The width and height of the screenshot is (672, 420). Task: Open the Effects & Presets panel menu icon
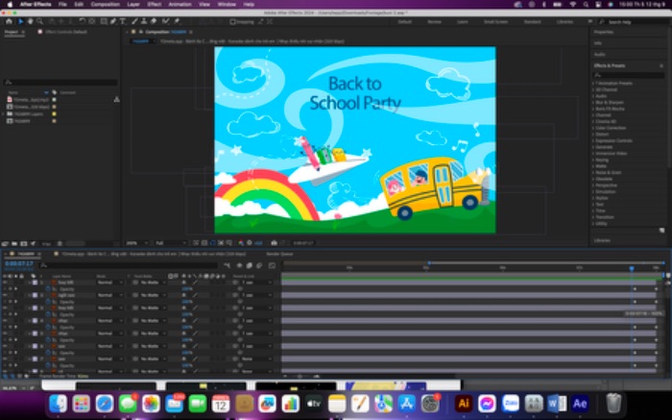click(x=661, y=65)
